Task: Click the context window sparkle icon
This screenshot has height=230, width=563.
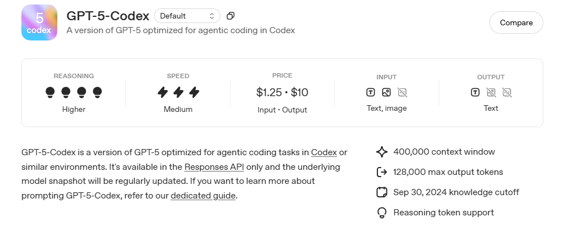Action: point(382,152)
